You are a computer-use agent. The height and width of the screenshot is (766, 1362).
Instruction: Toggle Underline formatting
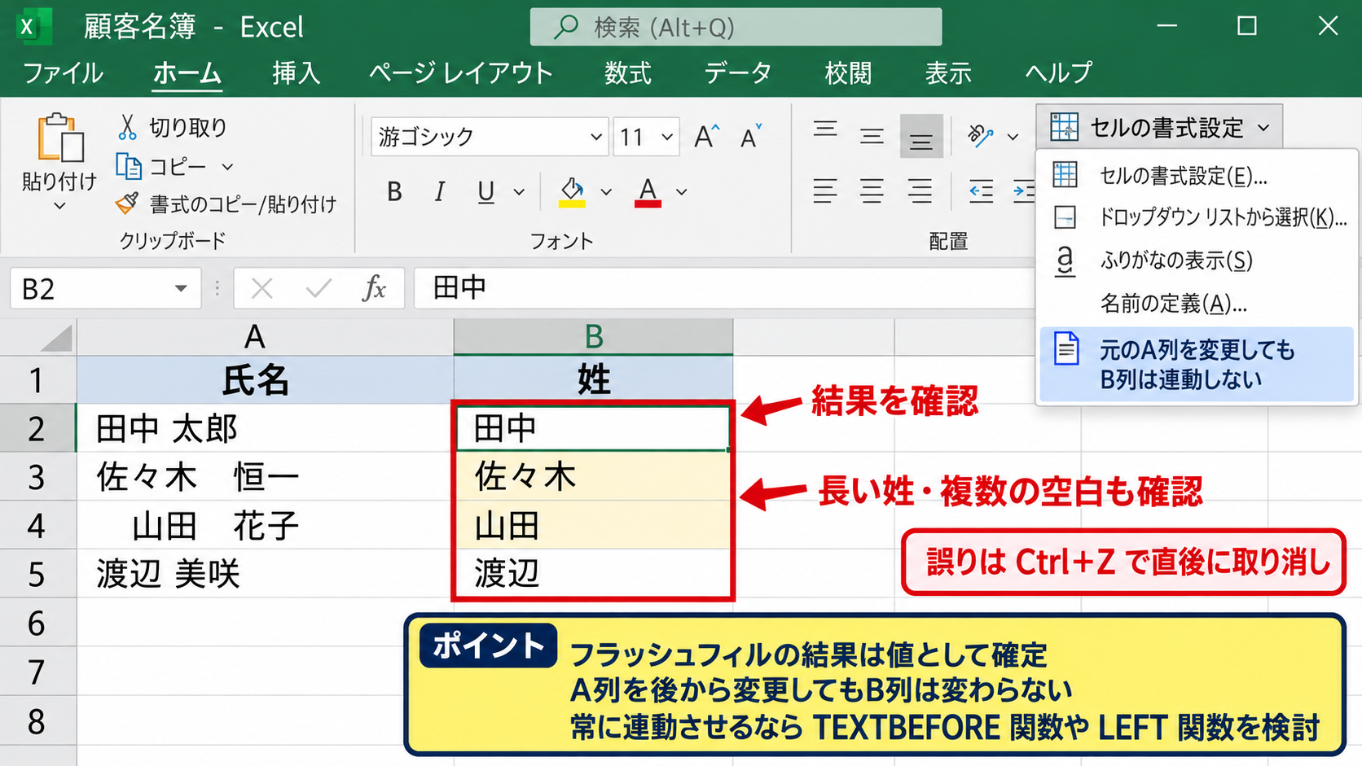[x=486, y=192]
